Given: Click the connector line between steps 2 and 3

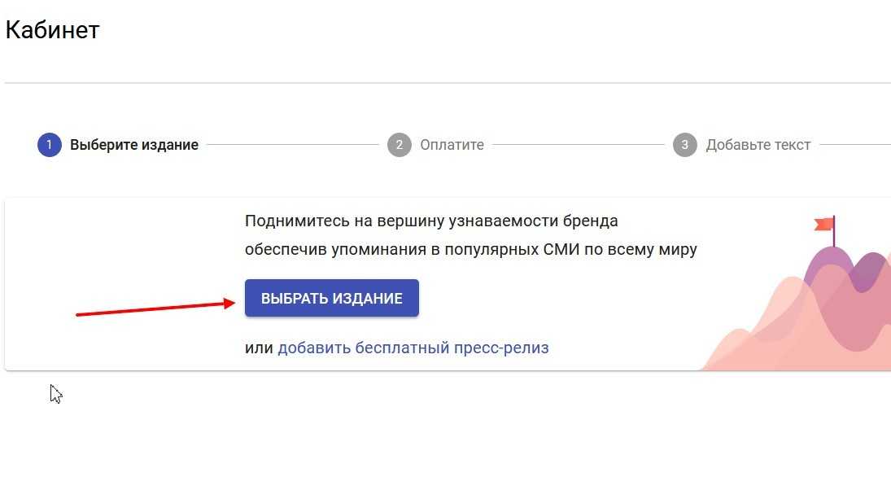Looking at the screenshot, I should (x=578, y=145).
